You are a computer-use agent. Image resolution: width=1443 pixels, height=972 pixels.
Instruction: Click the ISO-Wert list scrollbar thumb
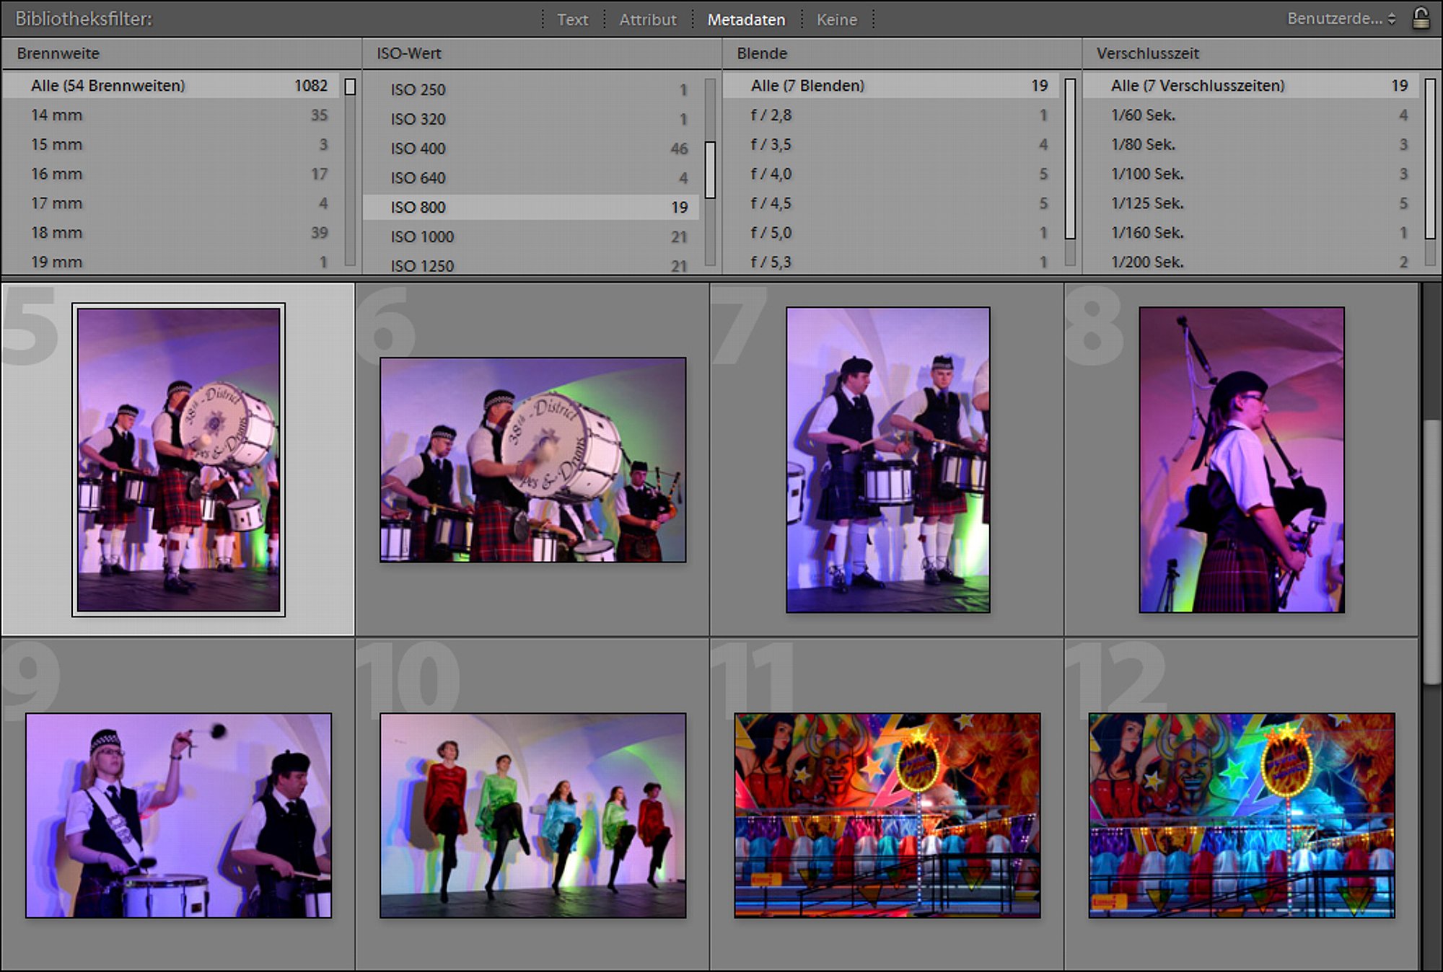click(710, 169)
